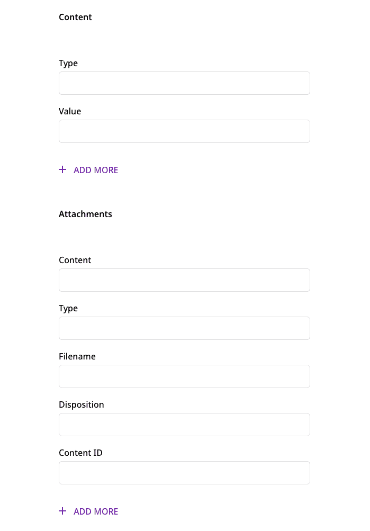Click the Content label in Attachments
Screen dimensions: 370x531
[75, 260]
